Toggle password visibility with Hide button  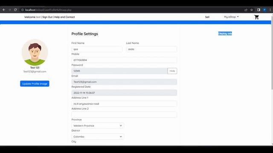pyautogui.click(x=172, y=71)
